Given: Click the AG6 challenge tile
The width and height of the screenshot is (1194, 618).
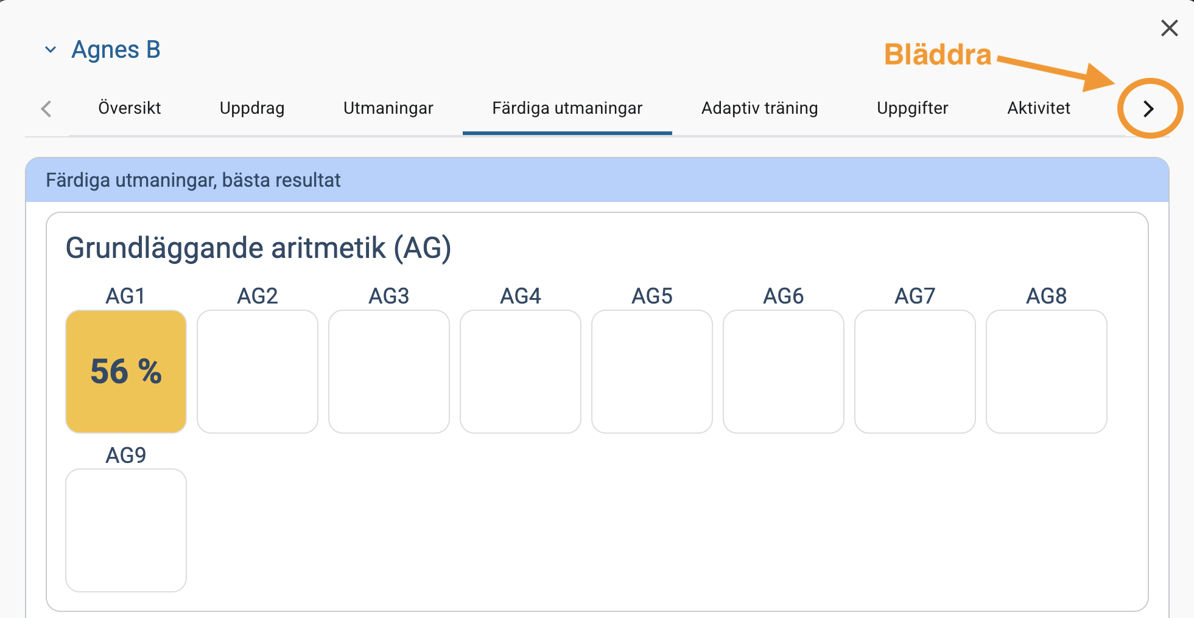Looking at the screenshot, I should tap(784, 372).
